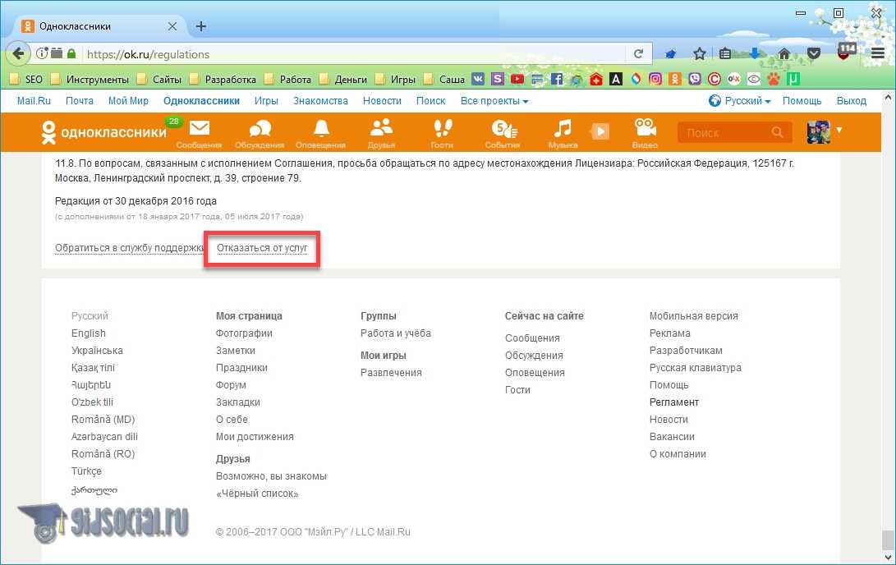This screenshot has width=896, height=565.
Task: Open the Мобильная версия footer link
Action: 693,316
